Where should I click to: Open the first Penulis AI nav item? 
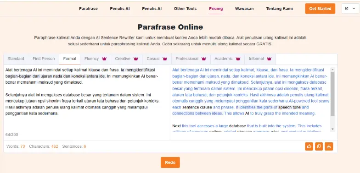tap(120, 9)
